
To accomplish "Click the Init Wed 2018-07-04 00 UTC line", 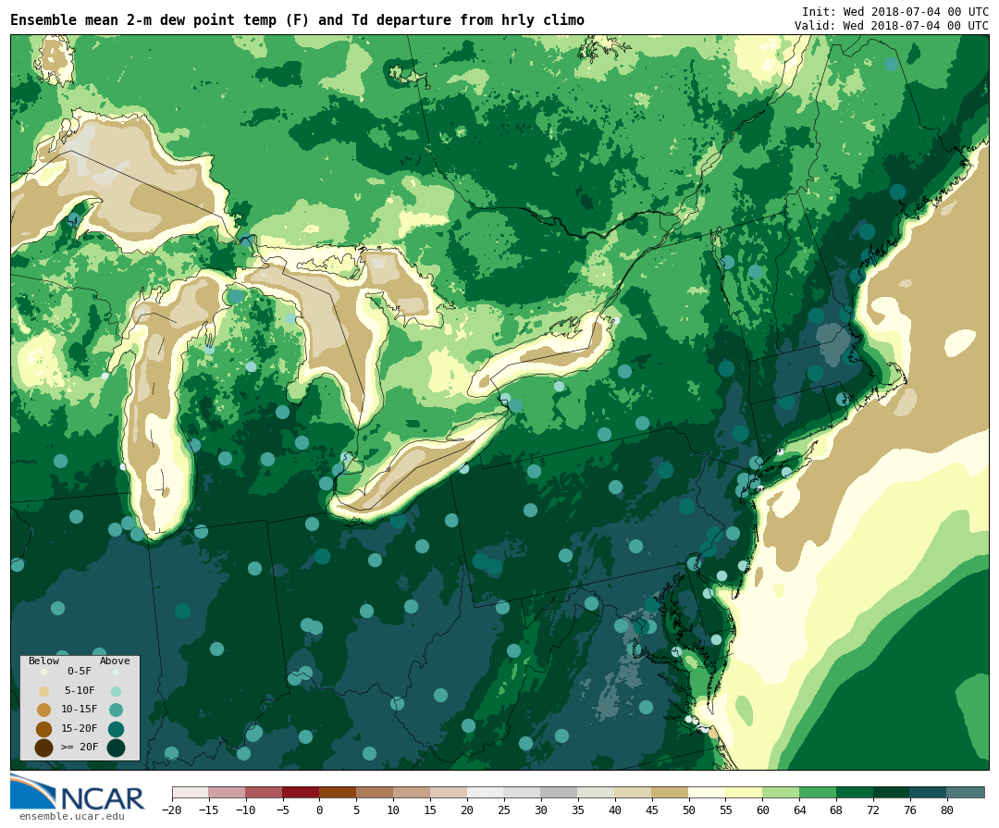I will [x=895, y=11].
